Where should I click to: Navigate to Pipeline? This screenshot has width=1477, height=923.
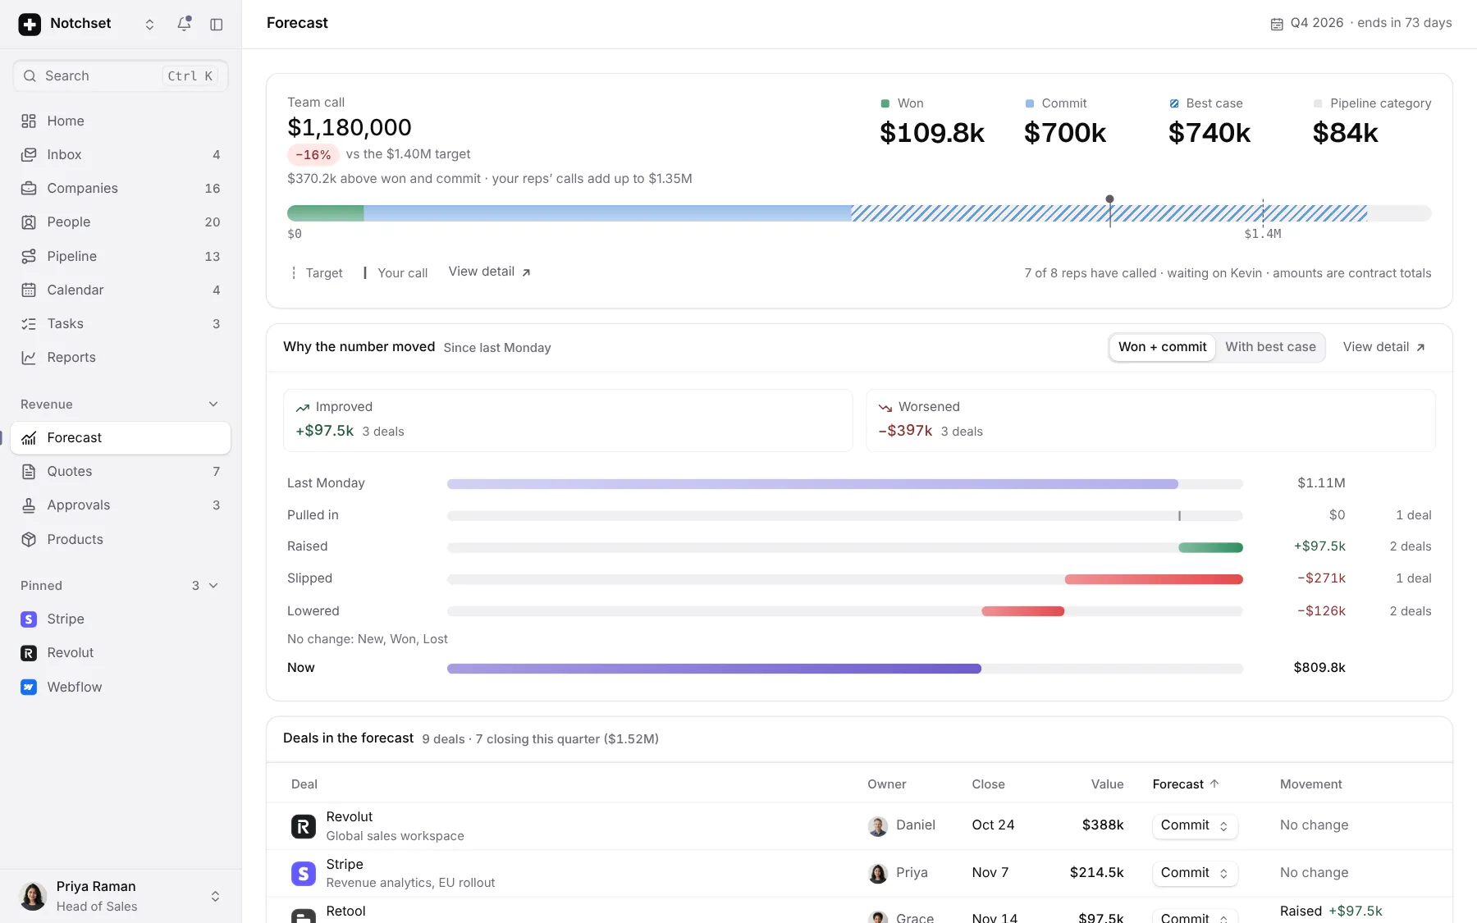[x=121, y=256]
